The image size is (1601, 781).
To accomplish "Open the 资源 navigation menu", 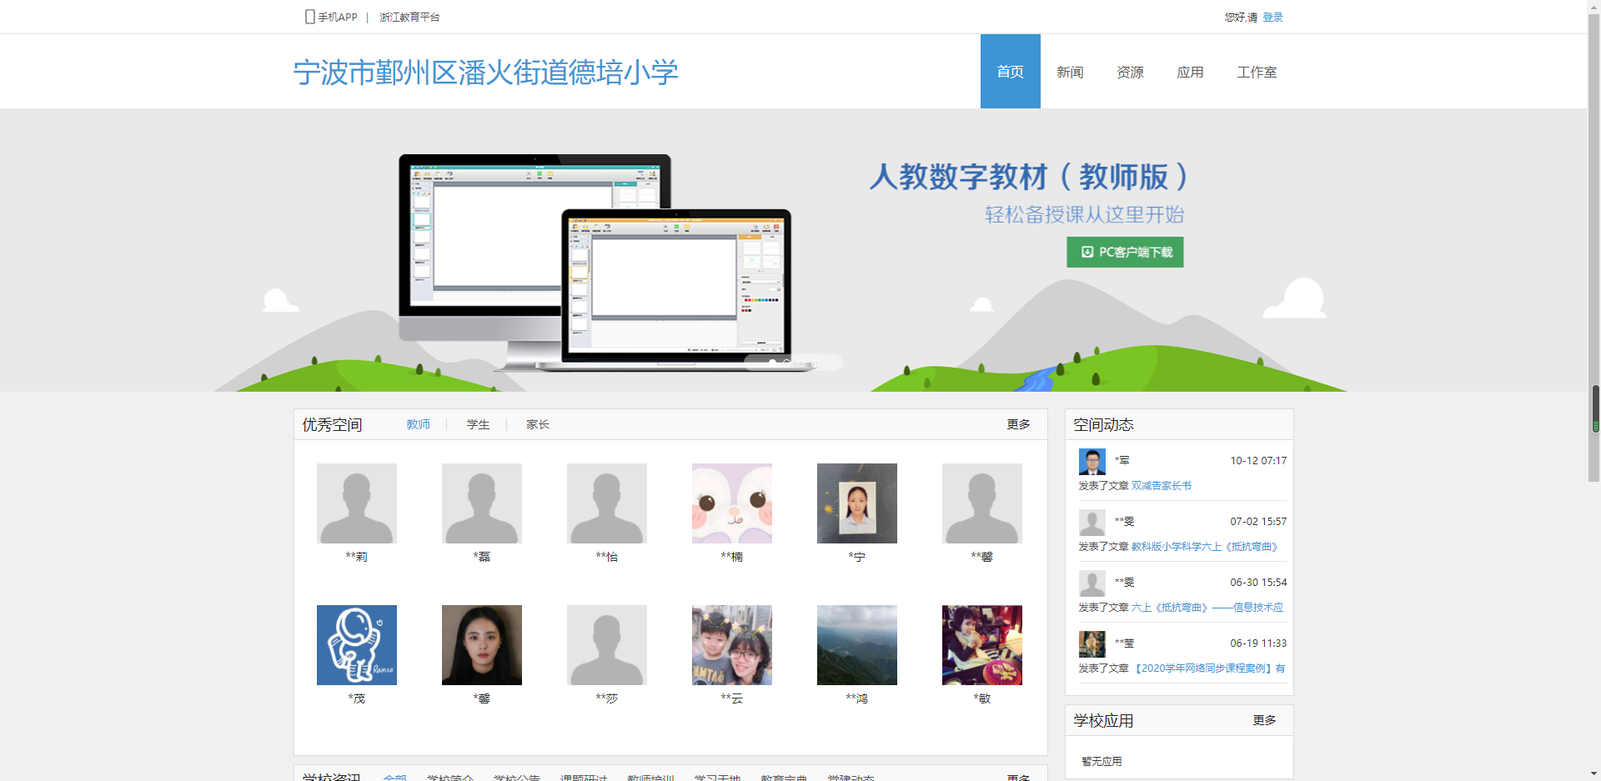I will coord(1130,72).
